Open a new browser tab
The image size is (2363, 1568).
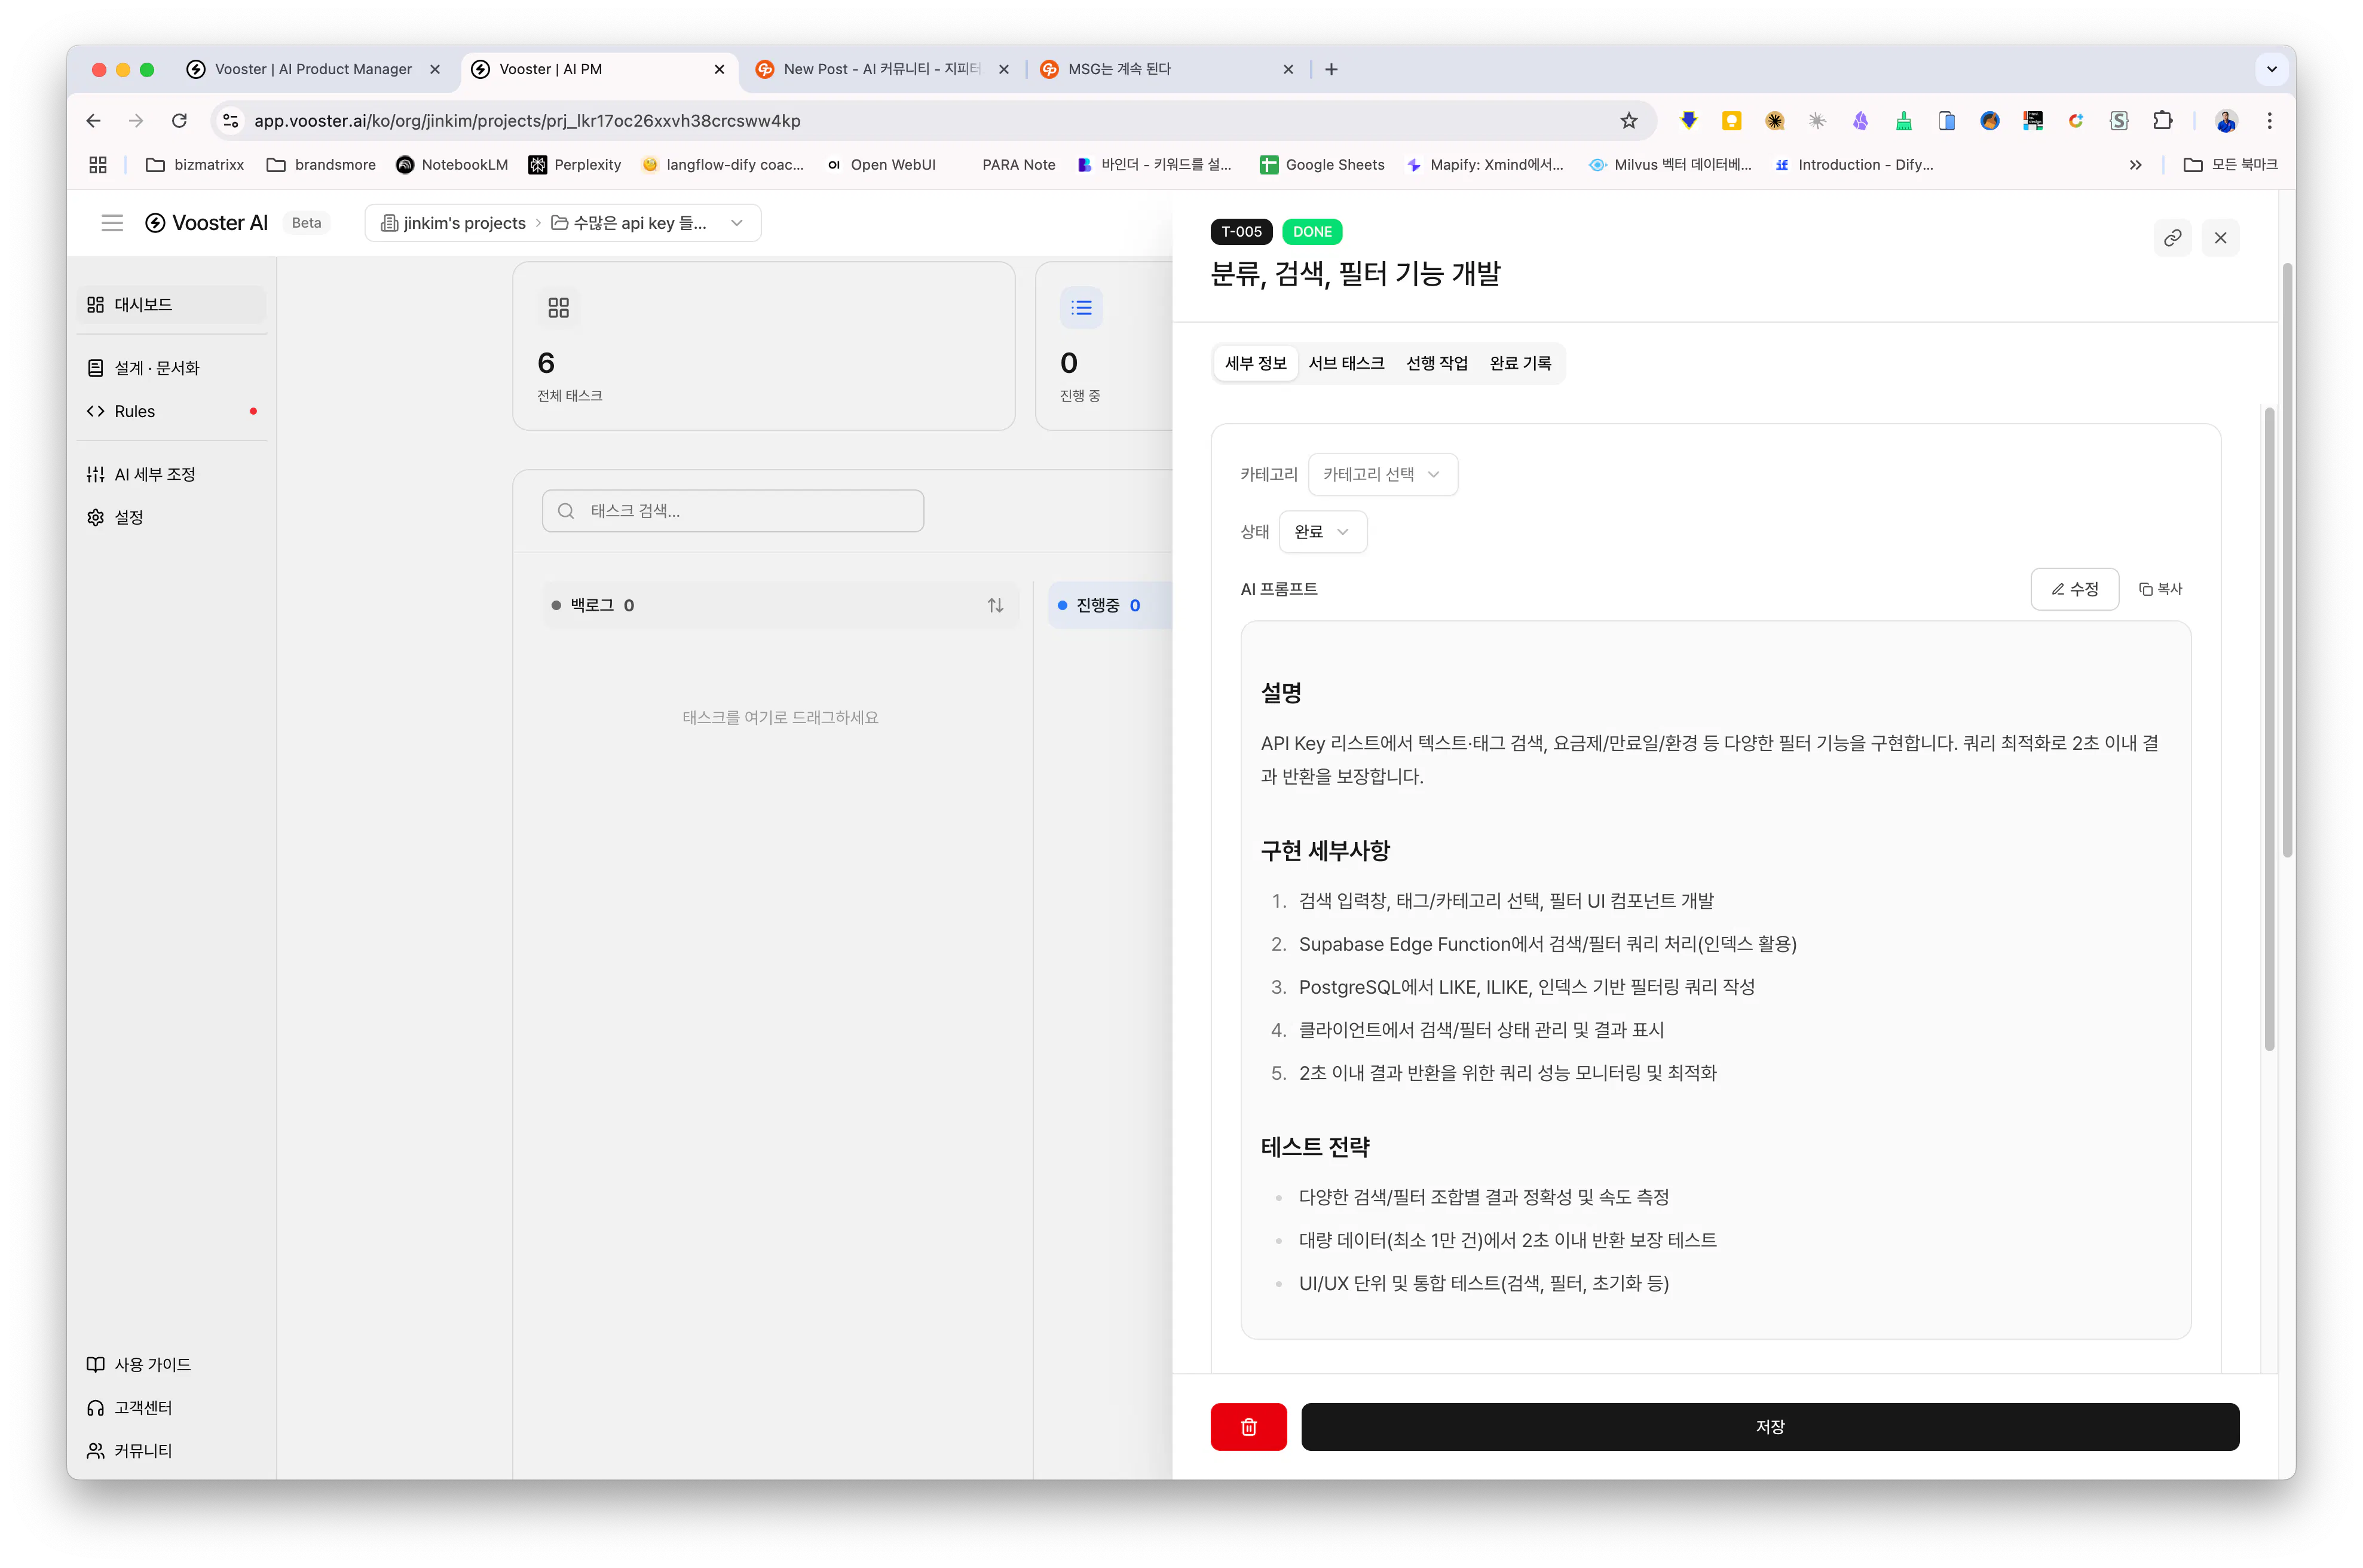(x=1331, y=69)
